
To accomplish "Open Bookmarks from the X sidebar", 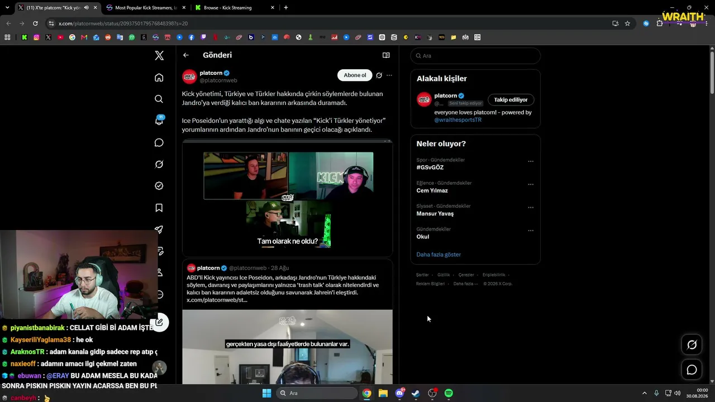I will coord(159,208).
